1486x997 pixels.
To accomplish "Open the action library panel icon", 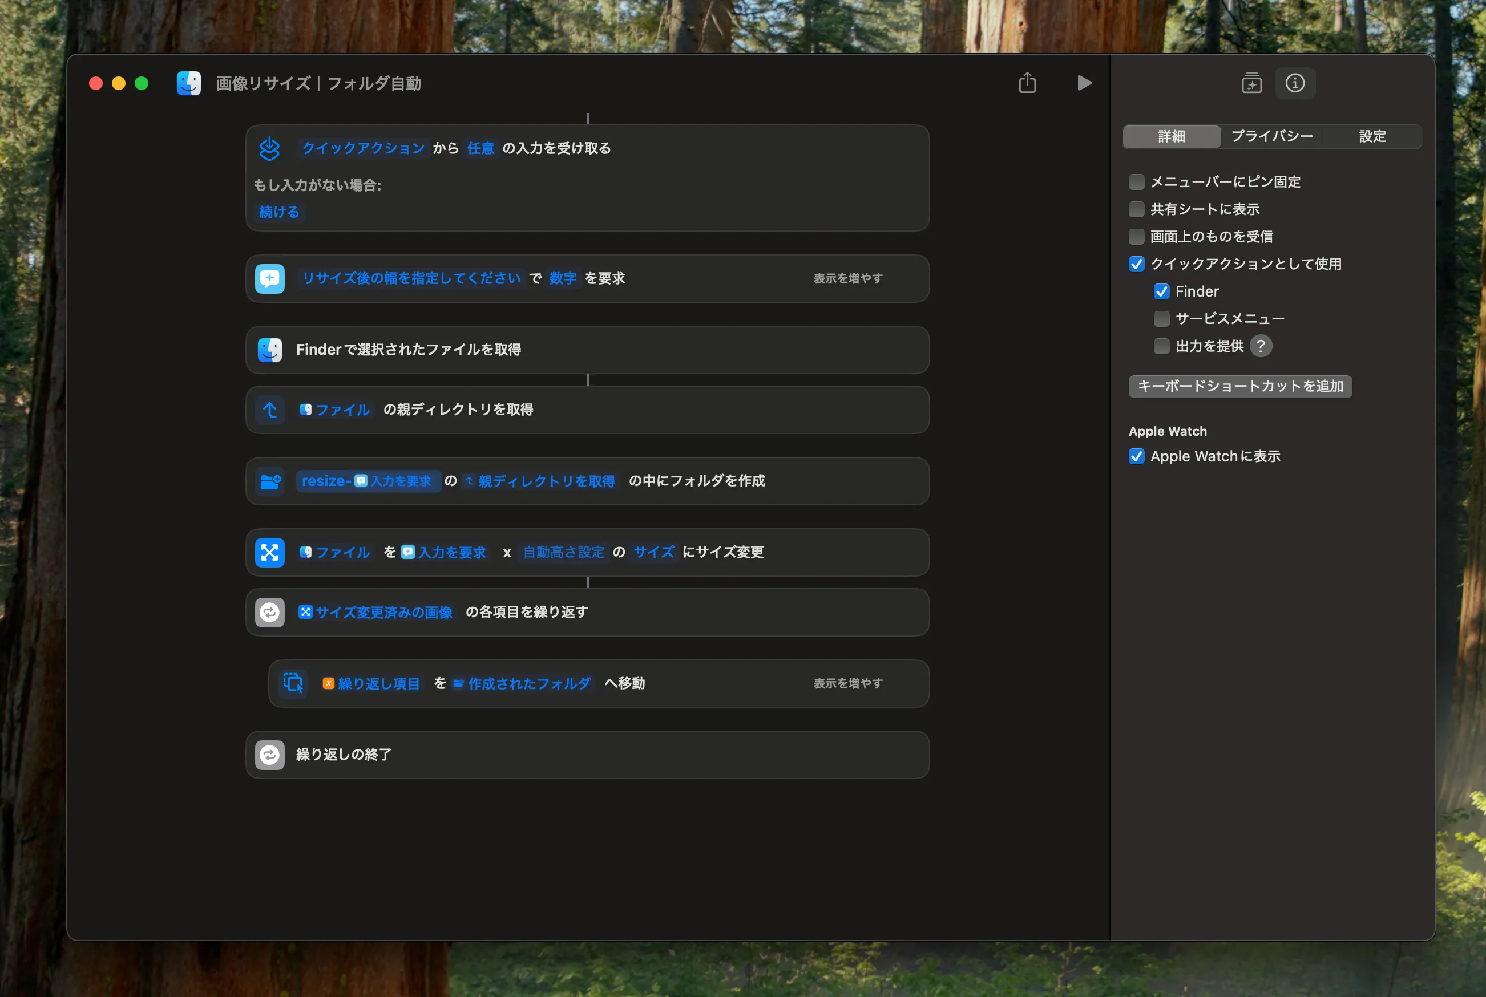I will click(x=1251, y=83).
